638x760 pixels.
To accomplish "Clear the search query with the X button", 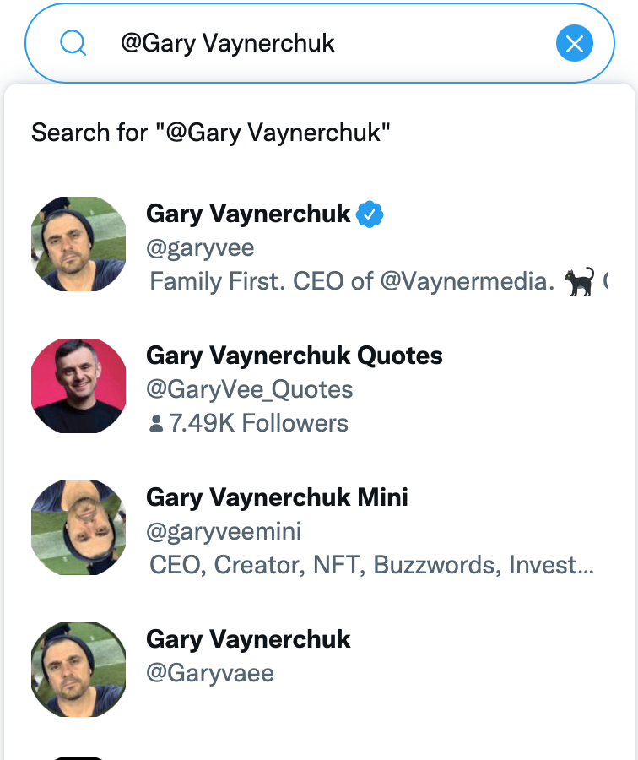I will tap(575, 43).
